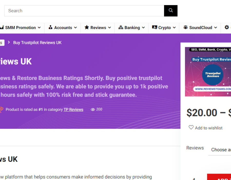Click the Accounts menu person icon
This screenshot has width=231, height=180.
tap(51, 28)
